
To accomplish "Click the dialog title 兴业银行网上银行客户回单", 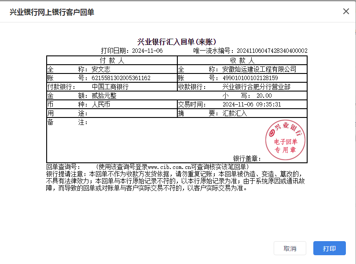I will pyautogui.click(x=52, y=12).
